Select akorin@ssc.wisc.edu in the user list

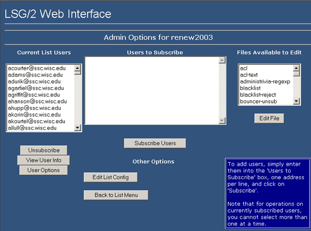coord(41,115)
